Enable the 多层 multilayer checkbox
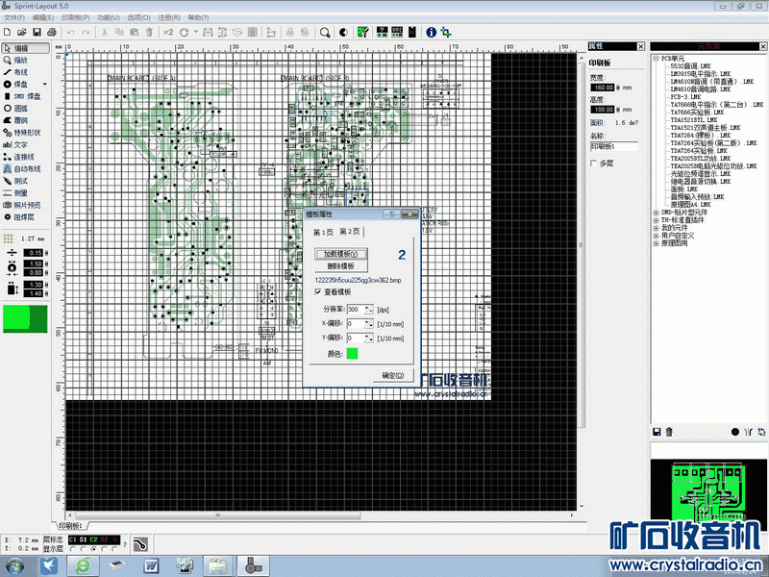This screenshot has width=769, height=577. (594, 163)
